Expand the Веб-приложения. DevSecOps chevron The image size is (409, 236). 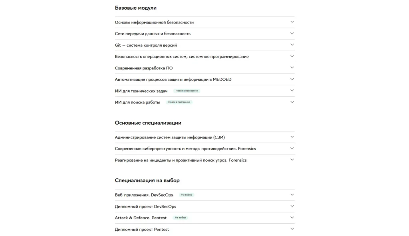coord(292,194)
